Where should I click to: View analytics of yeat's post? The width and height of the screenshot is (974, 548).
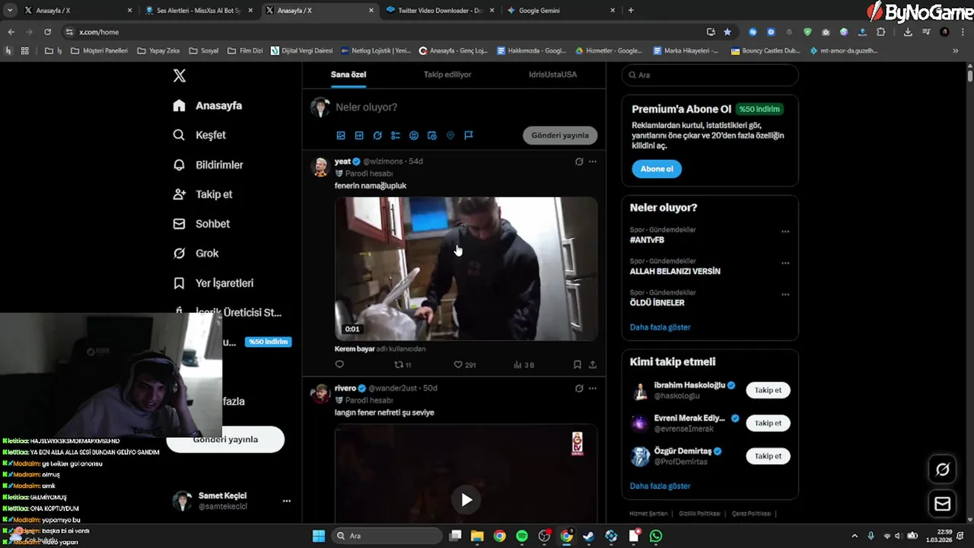point(524,365)
